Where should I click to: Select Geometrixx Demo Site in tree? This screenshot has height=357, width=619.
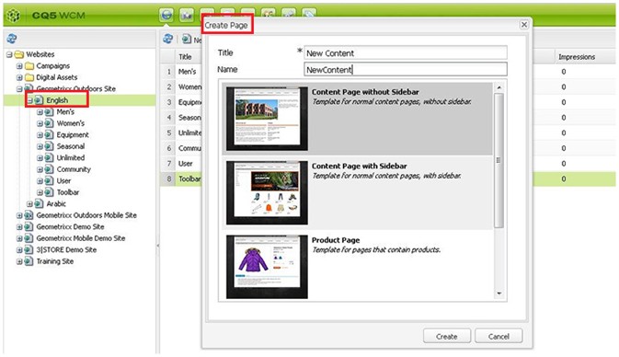[x=70, y=226]
